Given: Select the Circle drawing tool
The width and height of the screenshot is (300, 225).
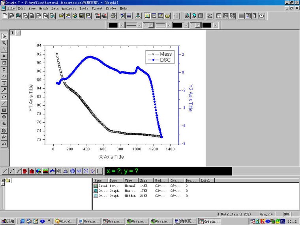Looking at the screenshot, I should tap(4, 117).
